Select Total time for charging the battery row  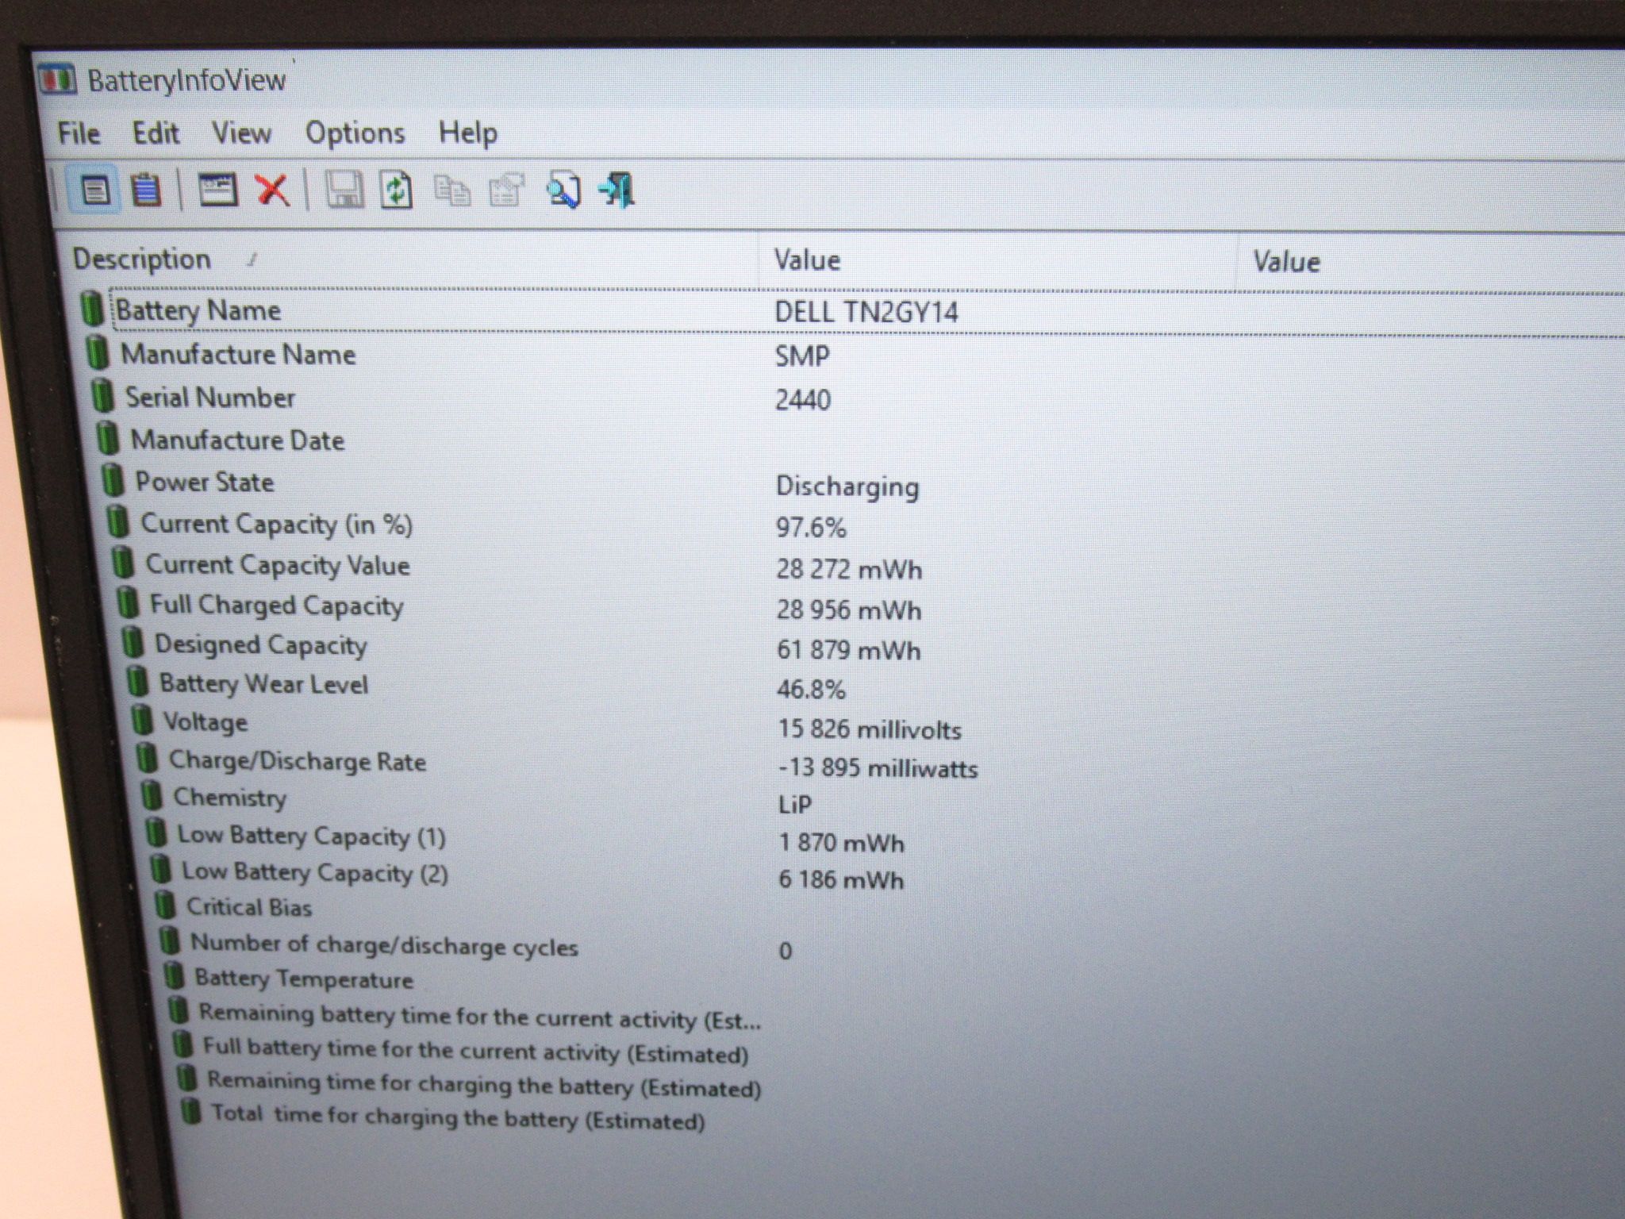coord(458,1117)
